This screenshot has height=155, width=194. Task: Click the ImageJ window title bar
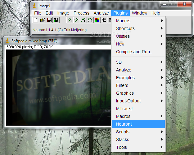tap(95, 6)
